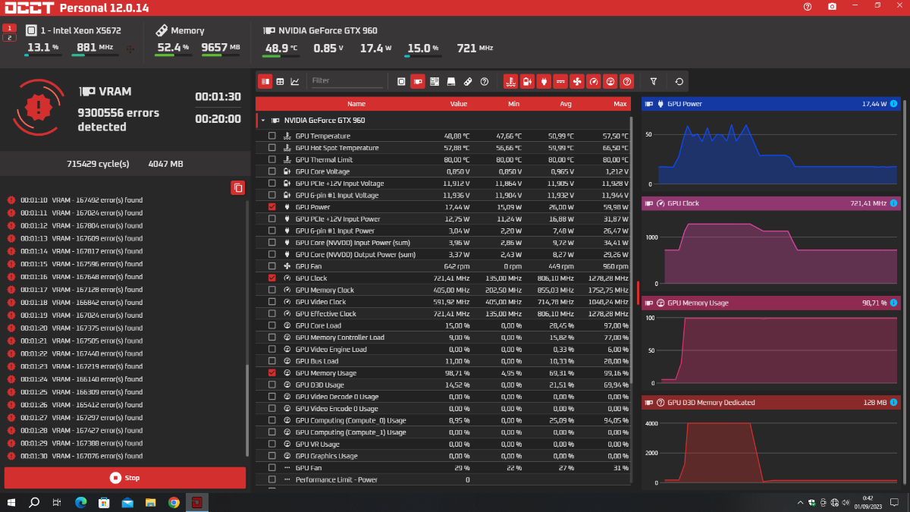Enable the GPU Temperature checkbox
Image resolution: width=910 pixels, height=512 pixels.
[x=272, y=136]
